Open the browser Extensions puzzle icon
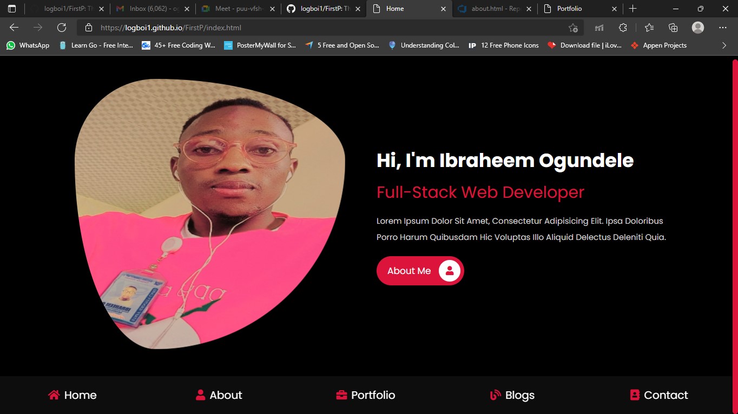The height and width of the screenshot is (414, 738). tap(623, 27)
